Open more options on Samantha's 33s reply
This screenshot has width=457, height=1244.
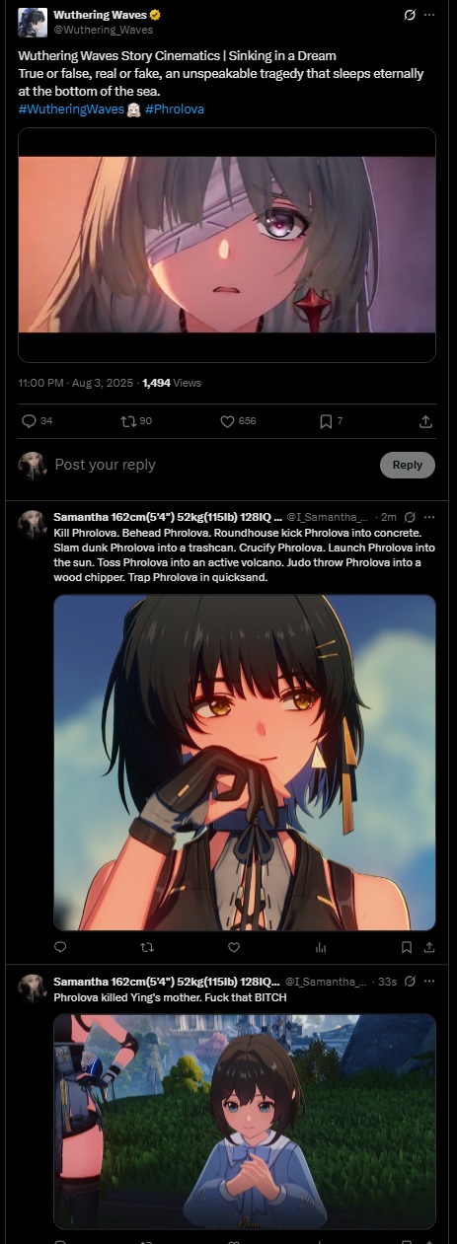coord(428,982)
